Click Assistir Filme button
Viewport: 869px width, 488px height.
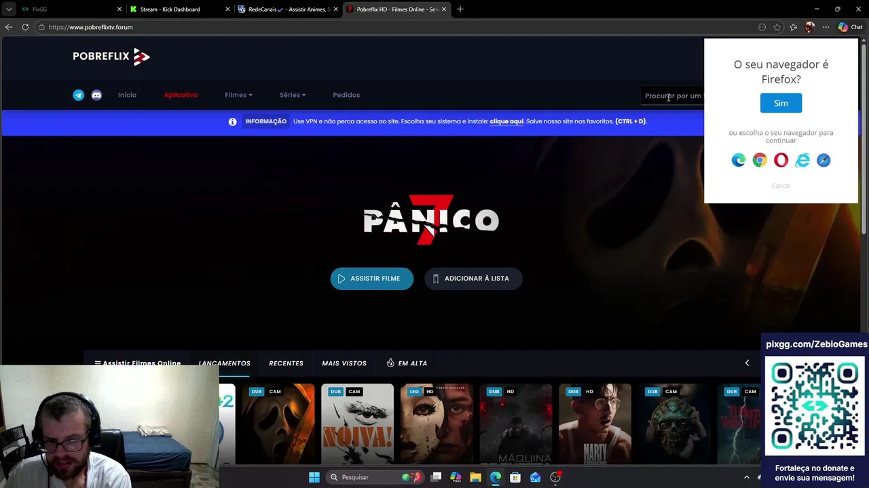[371, 279]
